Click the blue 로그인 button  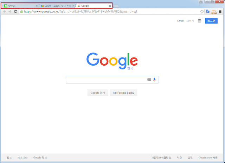(211, 21)
